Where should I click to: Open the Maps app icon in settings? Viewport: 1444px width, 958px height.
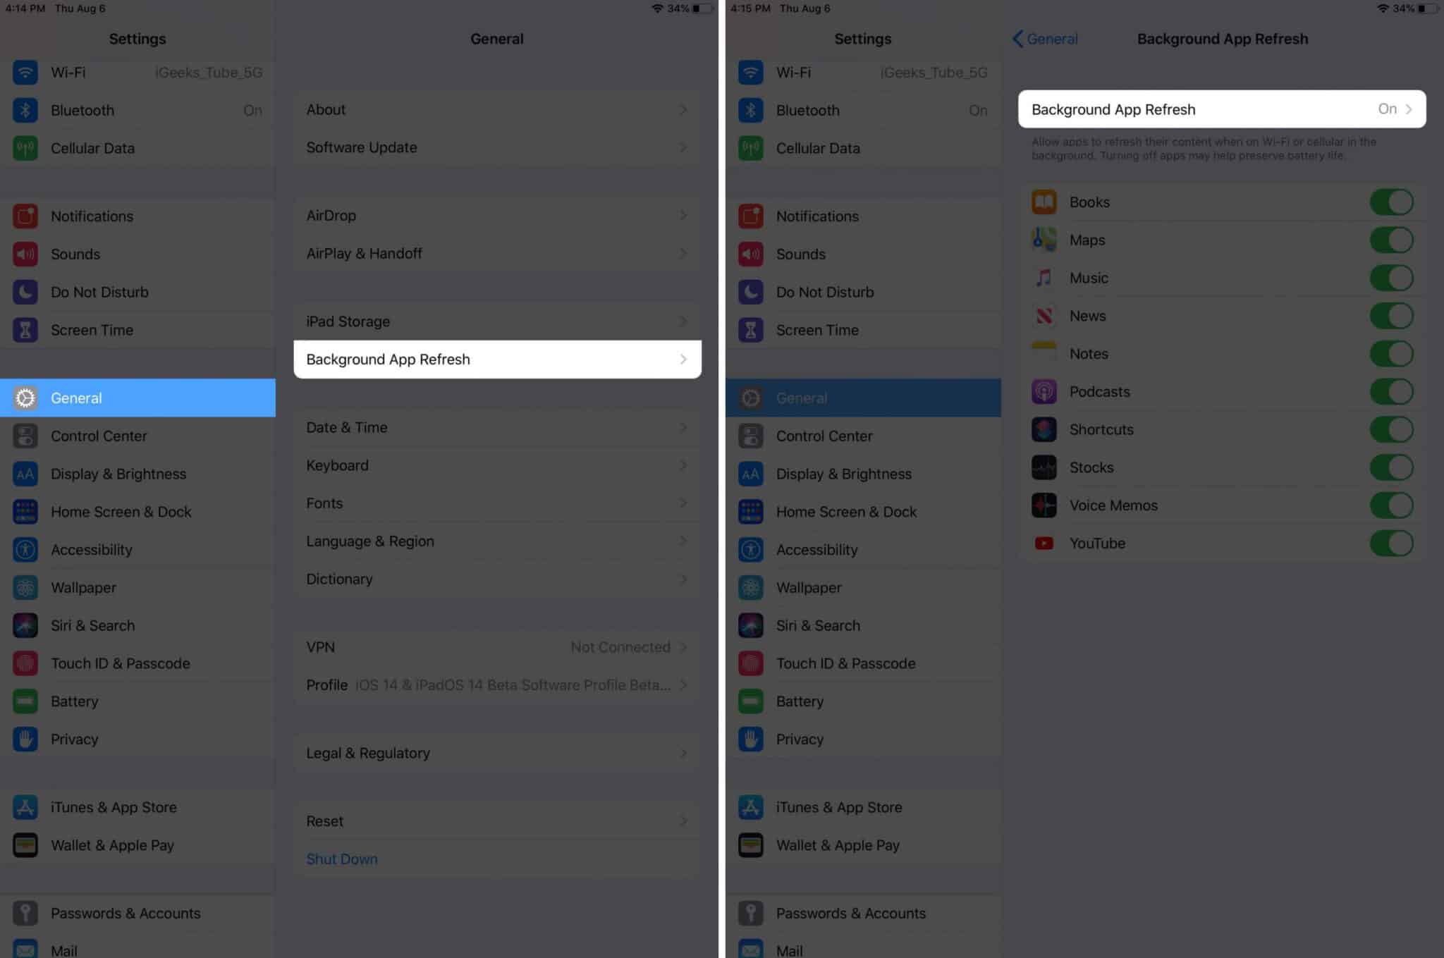point(1044,240)
